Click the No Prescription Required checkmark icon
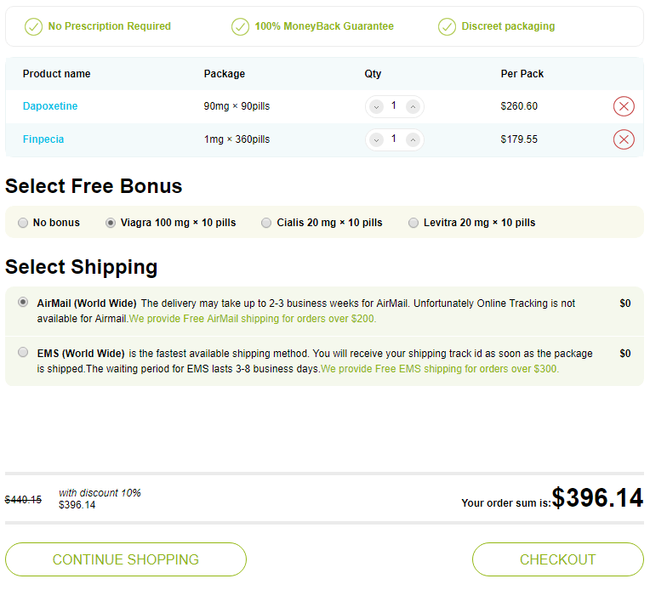The height and width of the screenshot is (590, 650). (x=33, y=27)
